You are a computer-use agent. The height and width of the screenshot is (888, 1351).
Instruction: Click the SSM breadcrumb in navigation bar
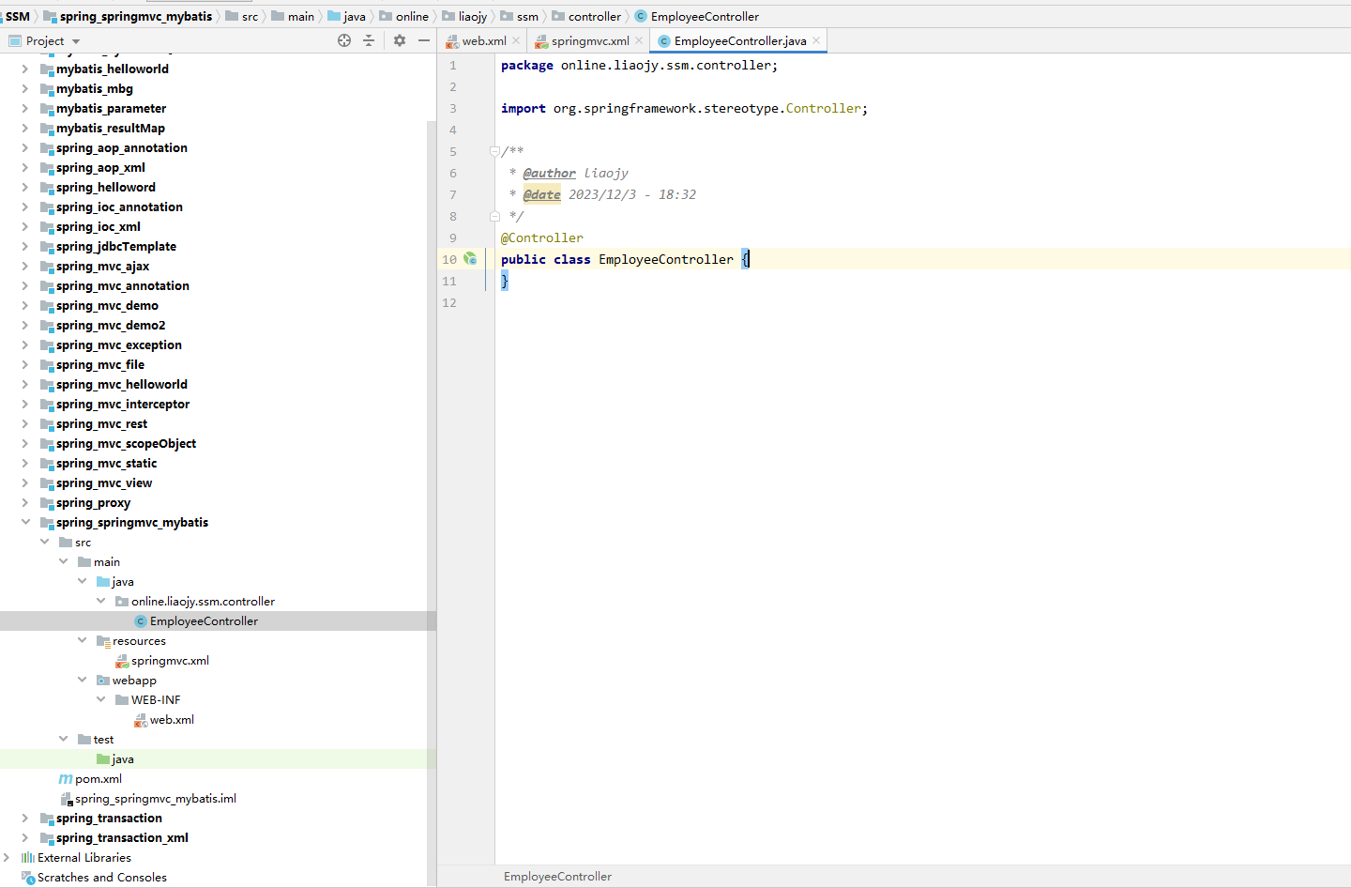(x=18, y=16)
